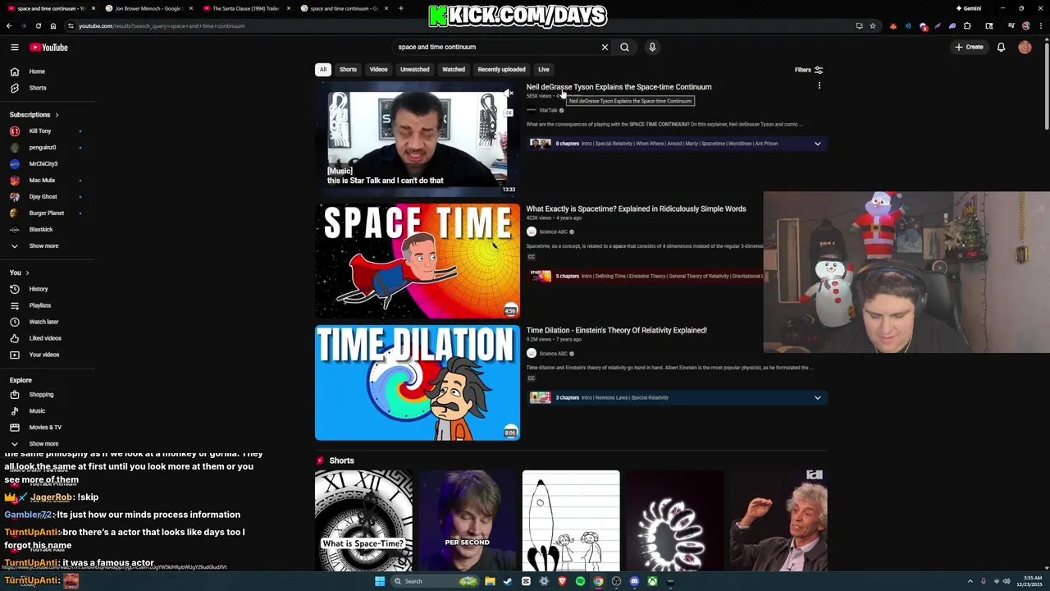Click the magnifier search button
The height and width of the screenshot is (591, 1050).
point(624,47)
